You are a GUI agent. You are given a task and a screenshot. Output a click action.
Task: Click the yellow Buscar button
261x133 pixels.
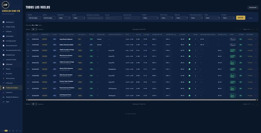tap(240, 18)
